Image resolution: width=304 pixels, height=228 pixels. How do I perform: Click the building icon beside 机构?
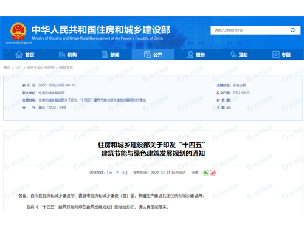(x=62, y=55)
